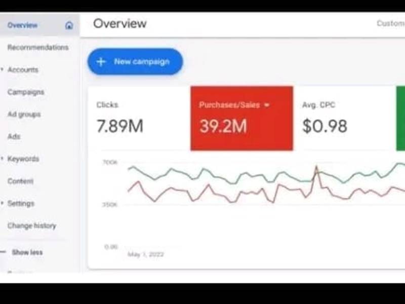The height and width of the screenshot is (304, 405).
Task: Create a New campaign
Action: tap(135, 62)
